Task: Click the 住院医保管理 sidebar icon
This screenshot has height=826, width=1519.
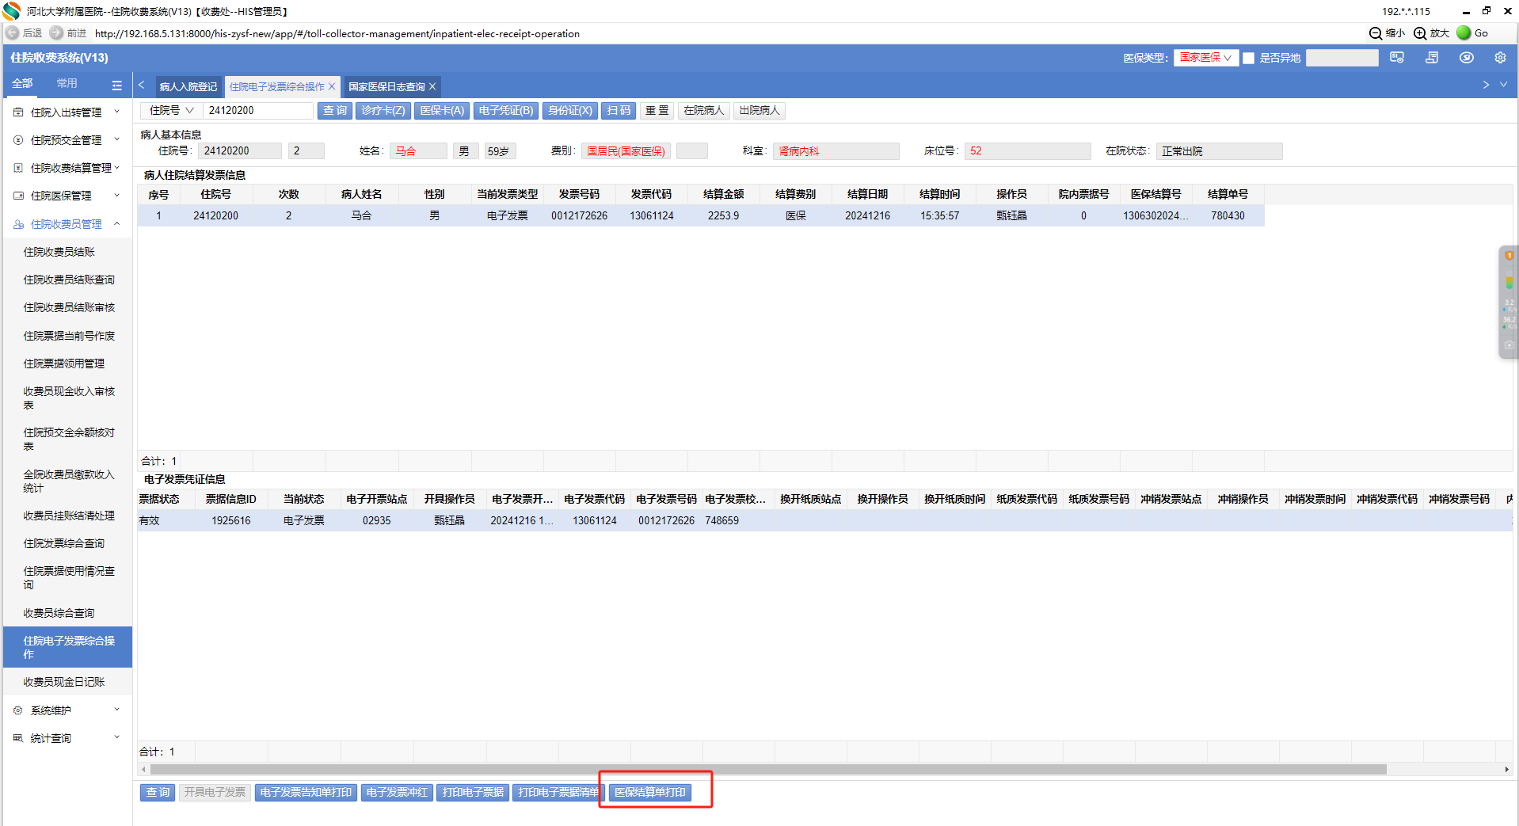Action: click(x=18, y=196)
